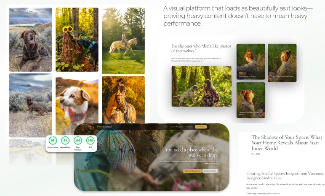Open the chocolate lab lying on hillside photo

pyautogui.click(x=31, y=39)
